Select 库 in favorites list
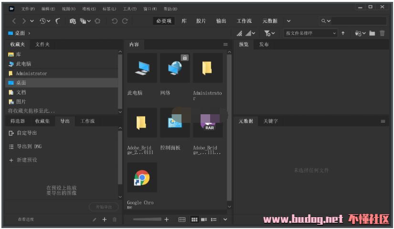Image resolution: width=394 pixels, height=229 pixels. tap(62, 54)
